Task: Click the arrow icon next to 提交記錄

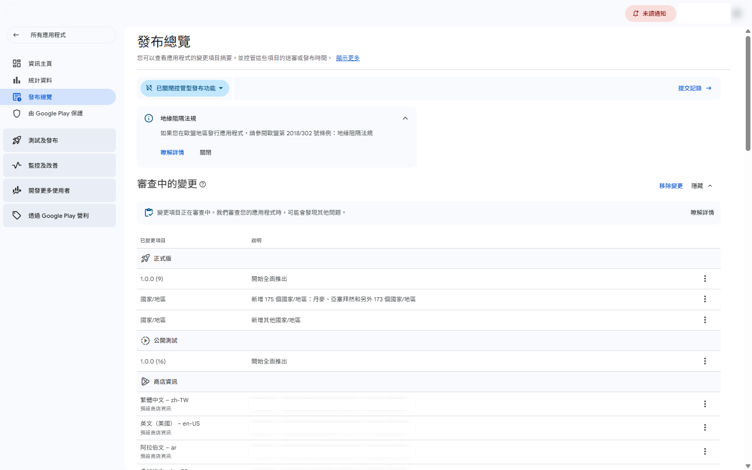Action: [709, 88]
